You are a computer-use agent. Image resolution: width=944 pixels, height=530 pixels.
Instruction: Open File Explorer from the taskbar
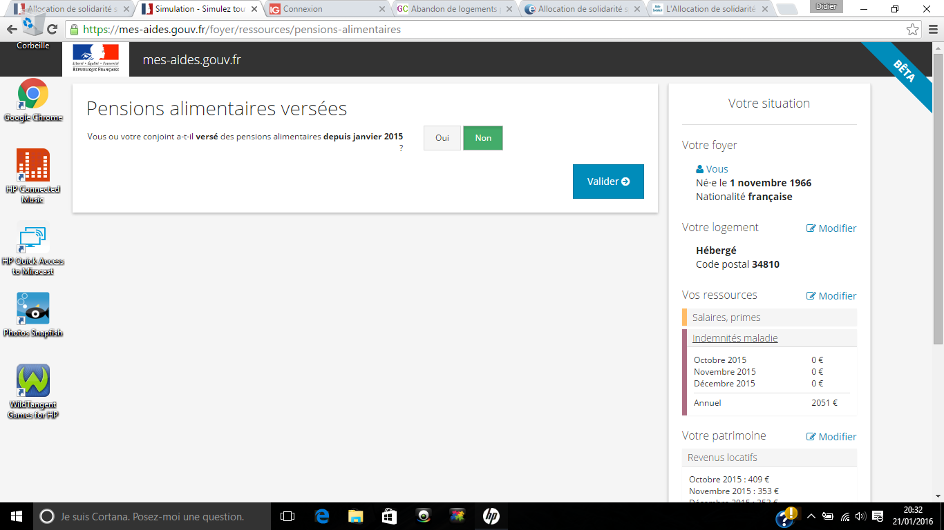coord(355,516)
